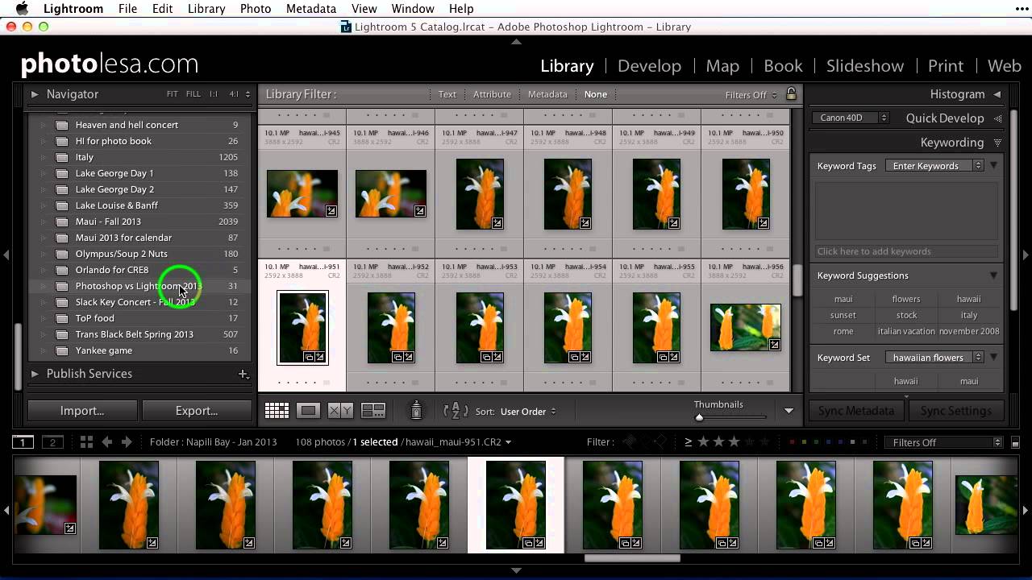The height and width of the screenshot is (580, 1032).
Task: Expand the Navigator panel
Action: [35, 94]
